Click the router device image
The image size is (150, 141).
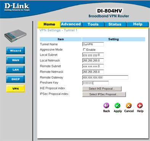click(x=15, y=36)
